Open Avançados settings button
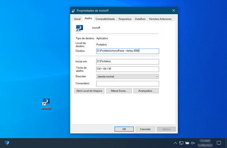Image resolution: width=227 pixels, height=148 pixels. (146, 91)
